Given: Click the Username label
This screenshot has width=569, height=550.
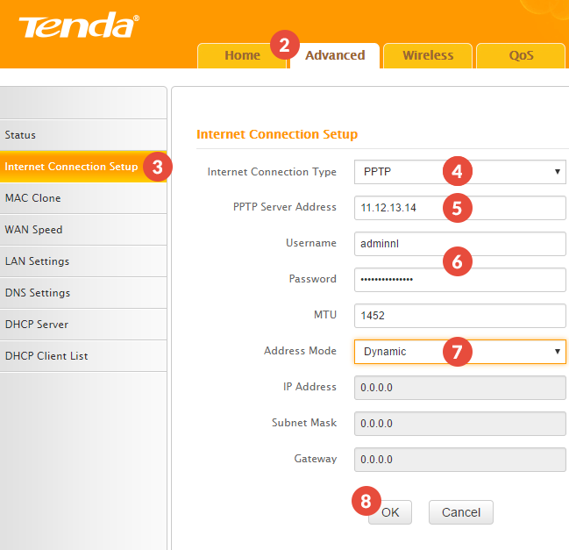Looking at the screenshot, I should pos(311,243).
